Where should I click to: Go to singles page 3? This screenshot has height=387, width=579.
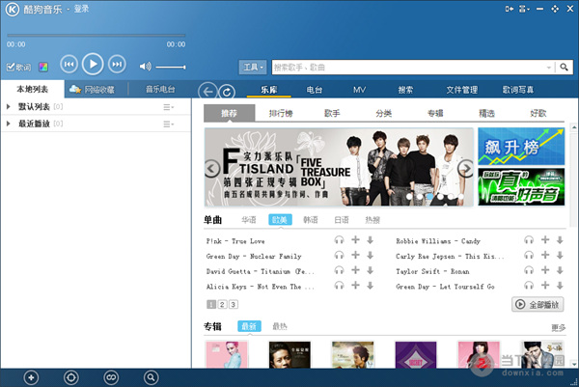pyautogui.click(x=234, y=304)
